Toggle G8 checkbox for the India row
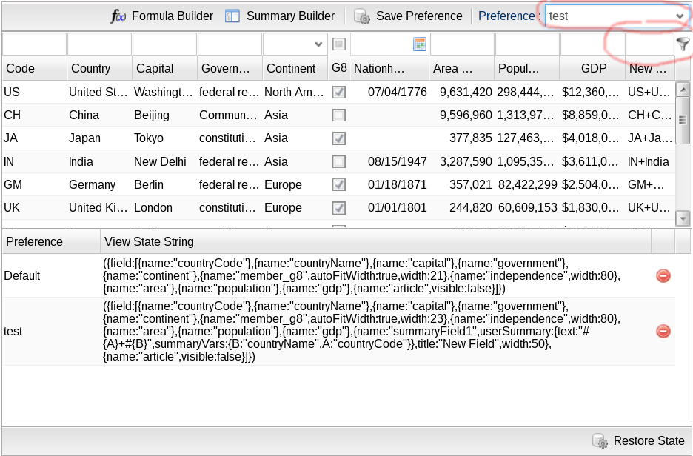The image size is (693, 456). point(339,161)
